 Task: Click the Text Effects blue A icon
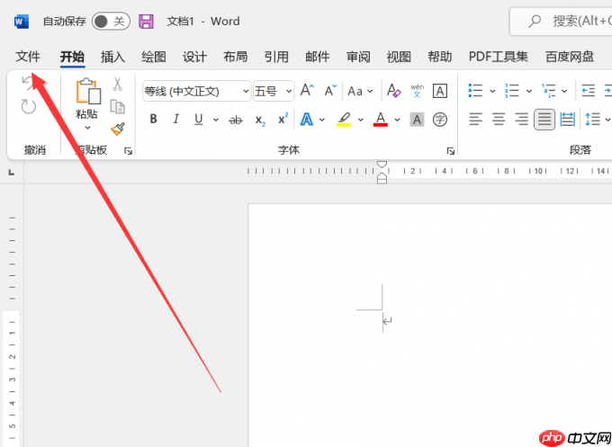(307, 120)
